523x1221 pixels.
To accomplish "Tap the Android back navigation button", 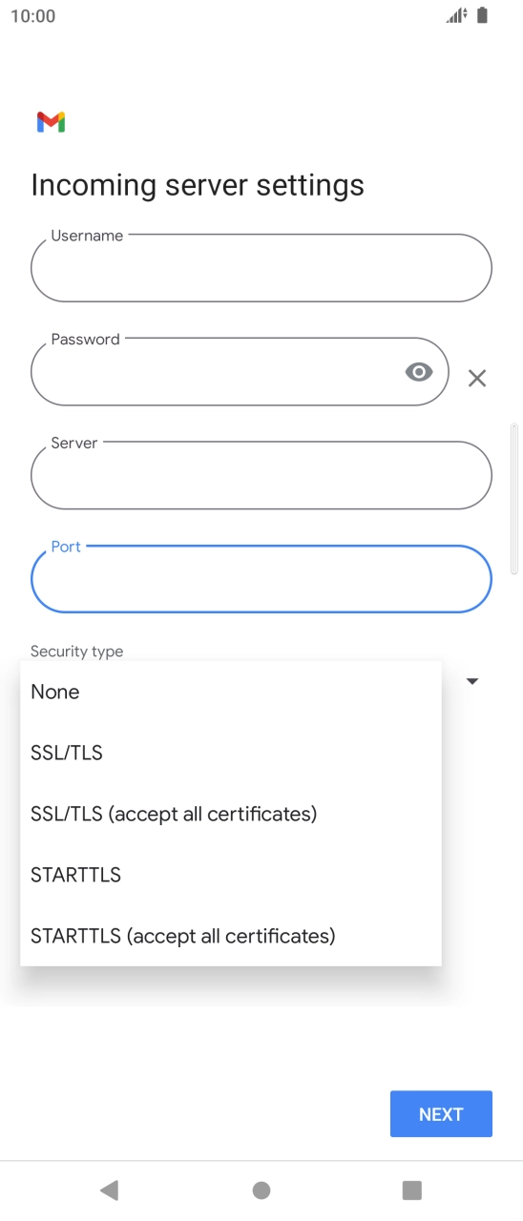I will 109,1190.
